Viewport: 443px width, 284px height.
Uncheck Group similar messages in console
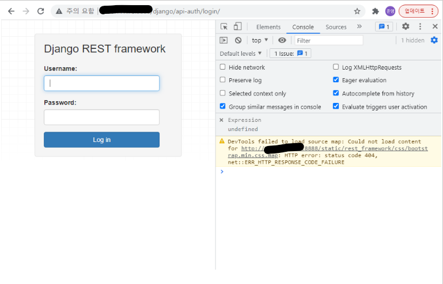[x=222, y=106]
